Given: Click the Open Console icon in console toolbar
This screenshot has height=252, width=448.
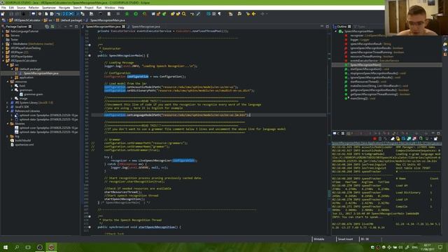Looking at the screenshot, I should pos(435,139).
